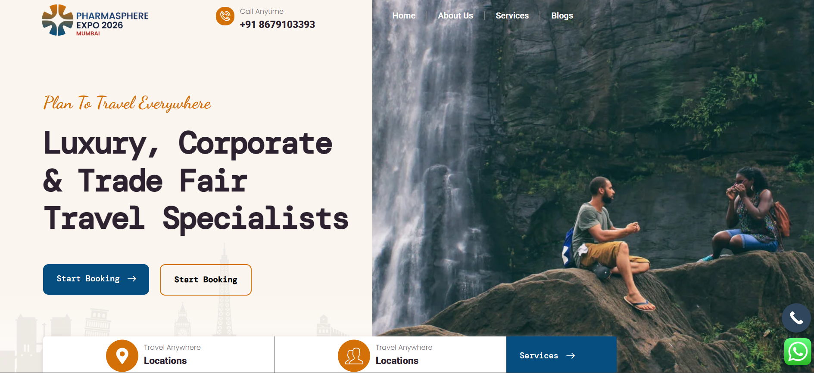The width and height of the screenshot is (814, 373).
Task: Dial the +91 8679103393 phone number
Action: [278, 25]
